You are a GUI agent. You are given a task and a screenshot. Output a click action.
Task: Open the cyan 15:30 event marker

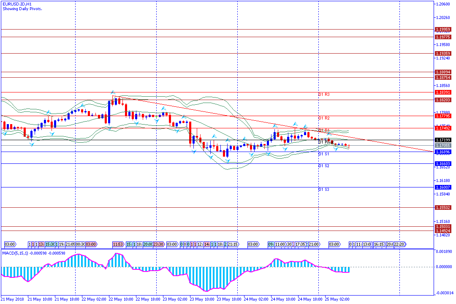coord(50,244)
